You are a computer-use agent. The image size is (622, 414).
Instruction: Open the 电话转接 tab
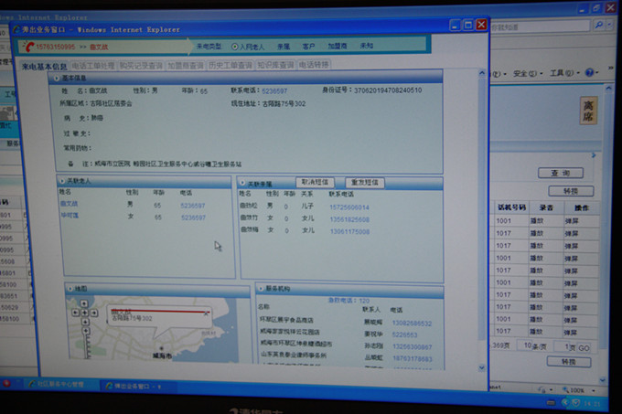click(x=314, y=66)
